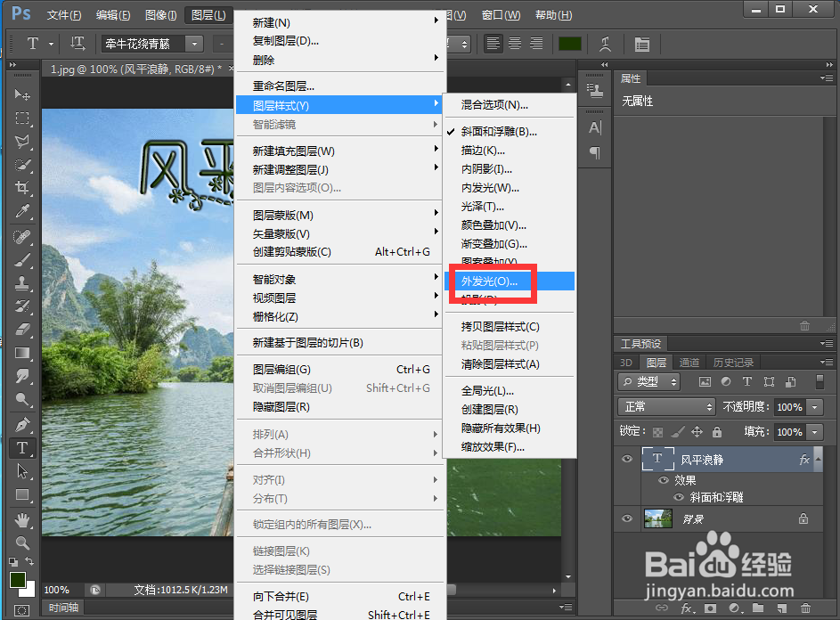Click the center text alignment icon
The image size is (840, 620).
(x=515, y=43)
